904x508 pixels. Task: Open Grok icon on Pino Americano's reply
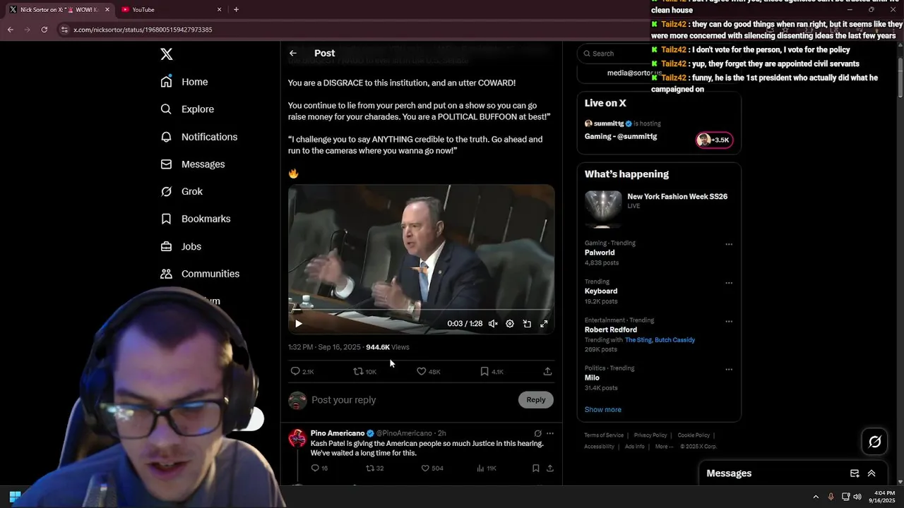(537, 433)
